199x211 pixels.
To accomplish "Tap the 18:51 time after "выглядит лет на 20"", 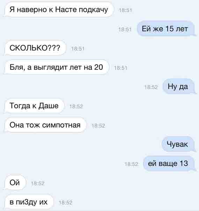I will [x=120, y=68].
